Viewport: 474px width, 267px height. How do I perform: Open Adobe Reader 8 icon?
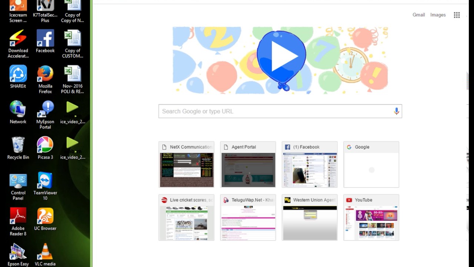coord(18,222)
